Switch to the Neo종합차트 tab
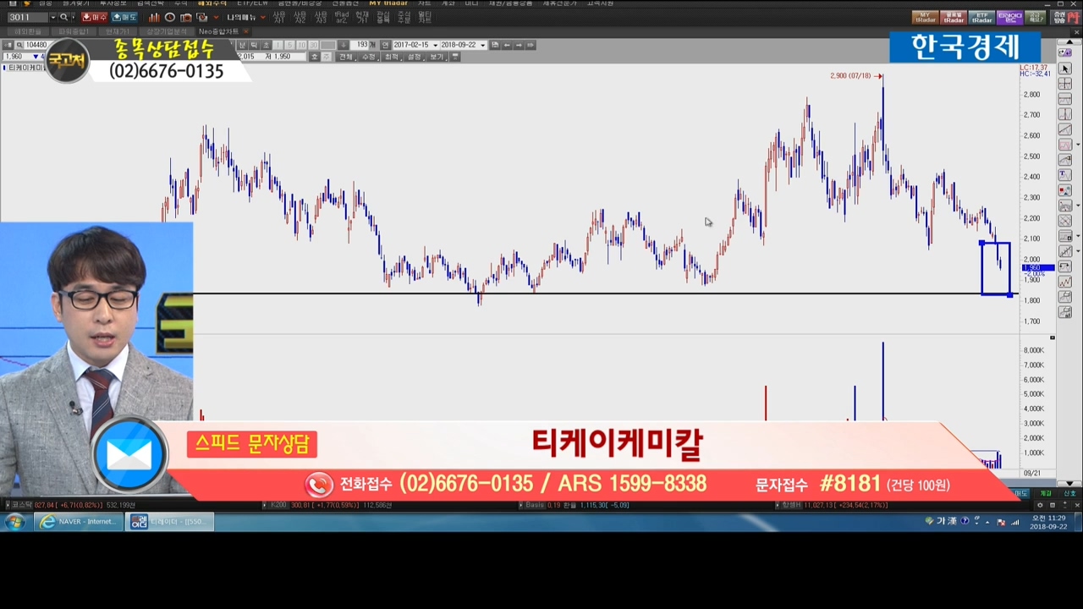The width and height of the screenshot is (1083, 609). coord(218,31)
